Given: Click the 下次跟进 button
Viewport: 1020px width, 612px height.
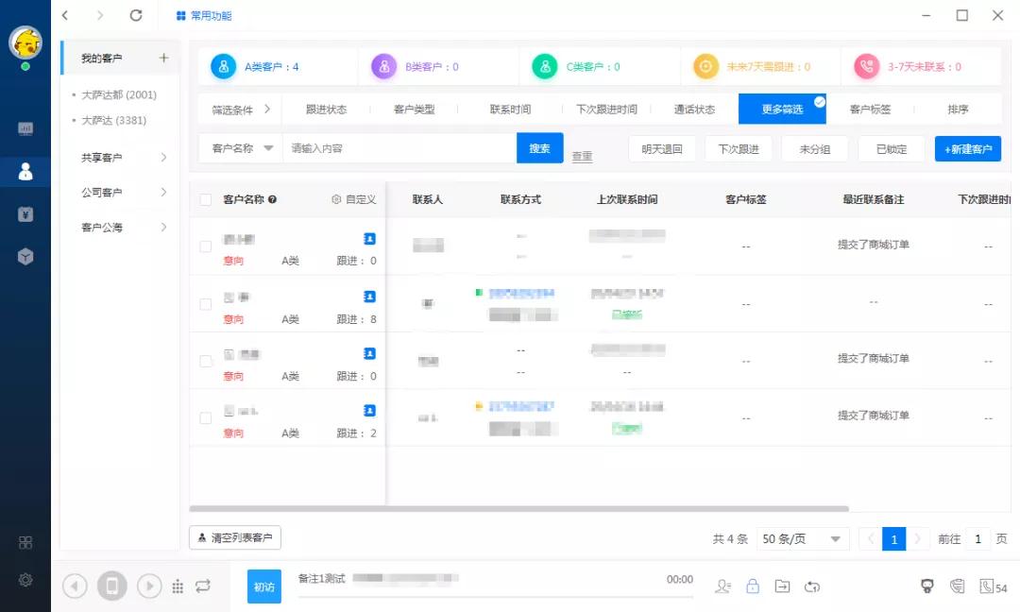Looking at the screenshot, I should pyautogui.click(x=739, y=149).
